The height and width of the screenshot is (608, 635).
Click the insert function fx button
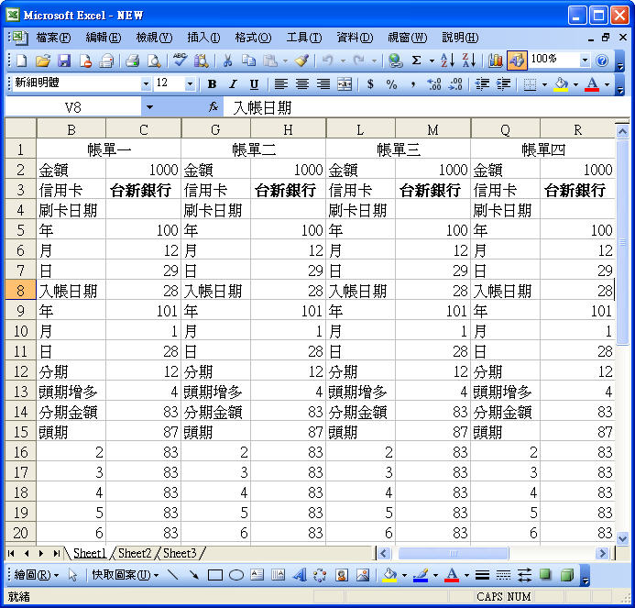click(213, 107)
